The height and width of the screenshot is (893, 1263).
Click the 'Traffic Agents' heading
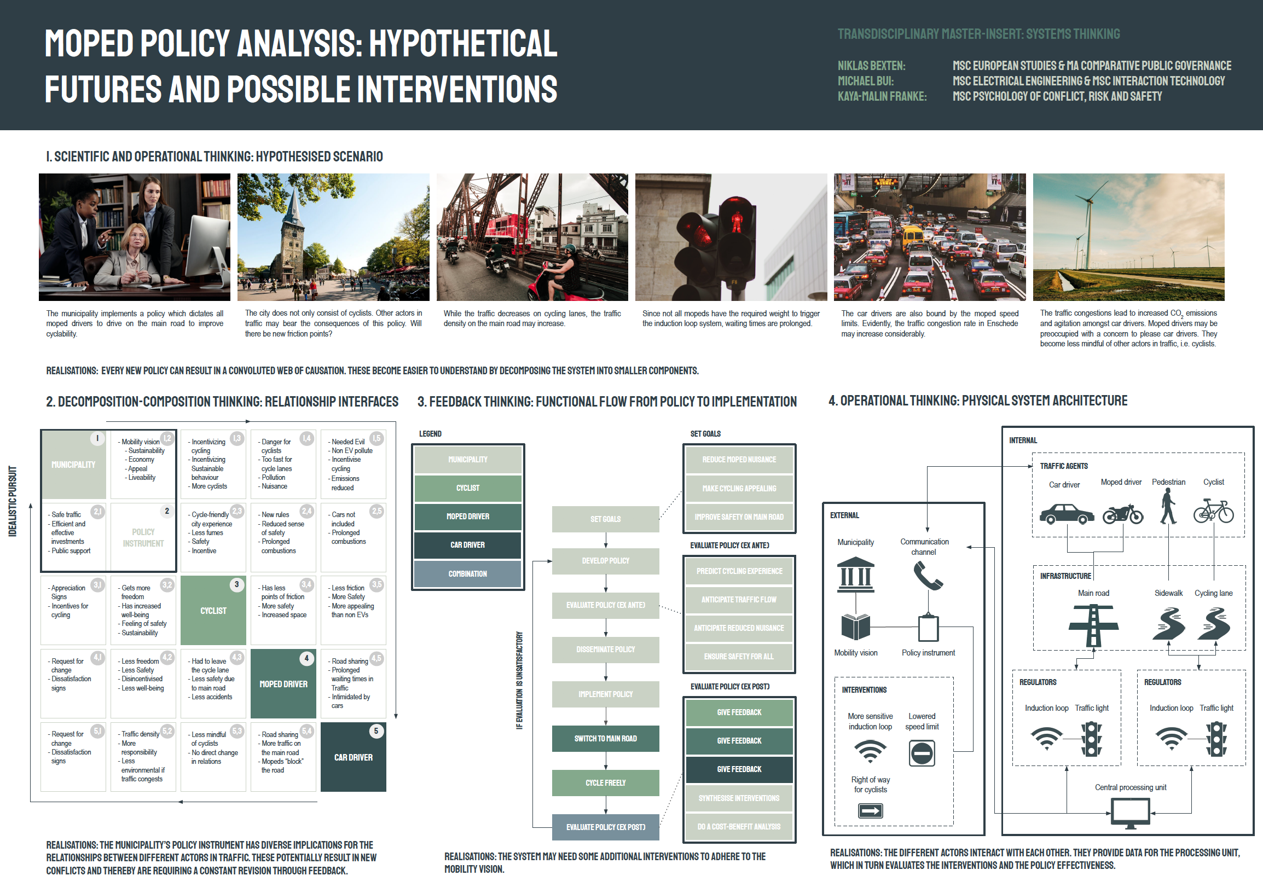[1064, 466]
